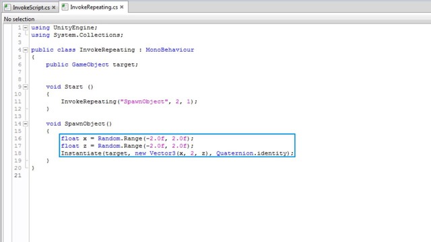Collapse the using directives fold at line 1

(26, 28)
